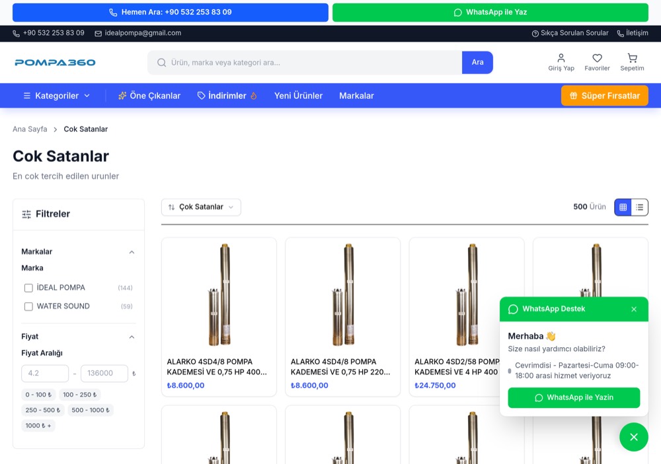661x464 pixels.
Task: Open Sepetim shopping cart icon
Action: coord(632,62)
